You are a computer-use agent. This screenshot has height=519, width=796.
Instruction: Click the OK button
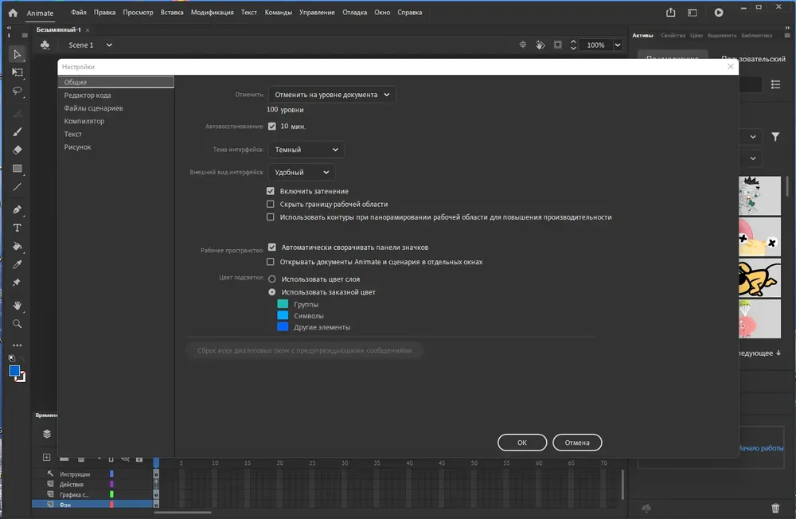pos(522,443)
